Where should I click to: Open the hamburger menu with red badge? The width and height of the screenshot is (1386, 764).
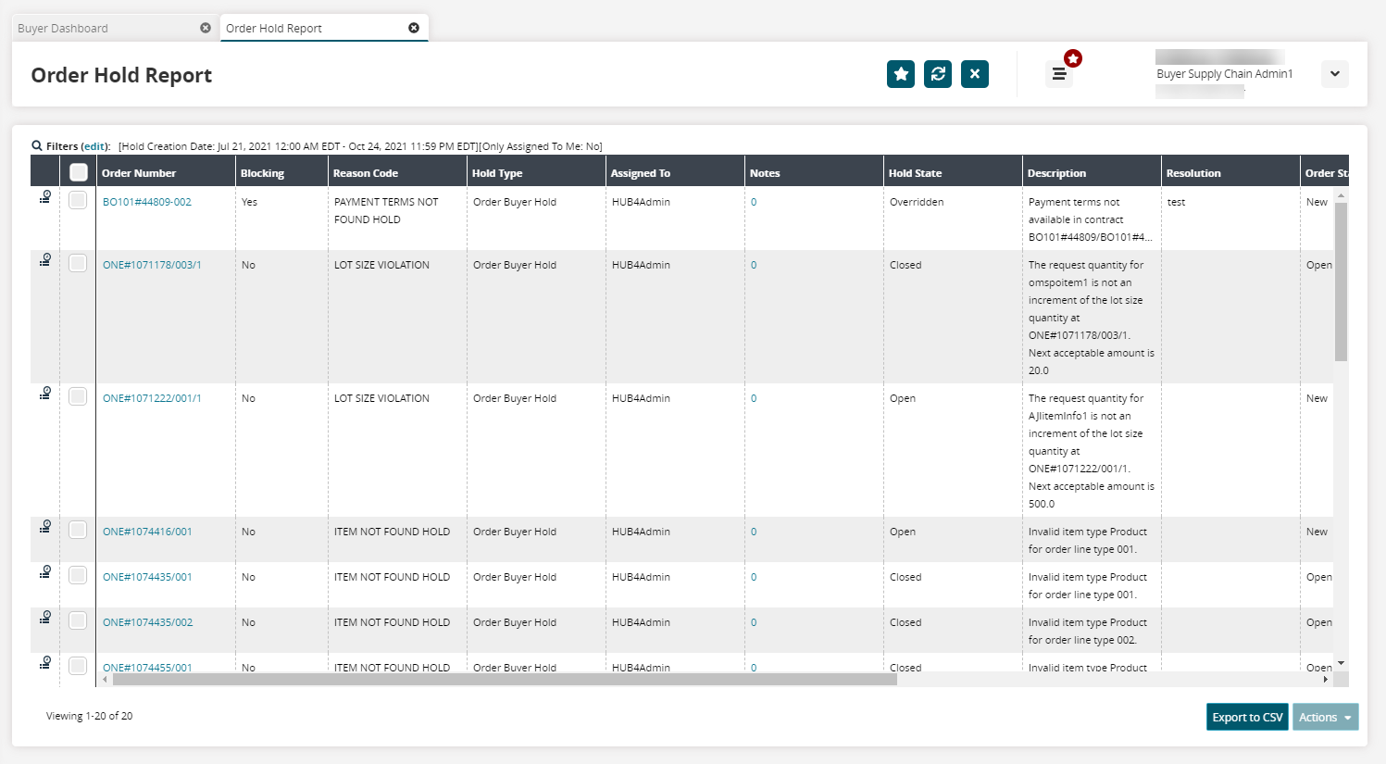click(x=1058, y=74)
